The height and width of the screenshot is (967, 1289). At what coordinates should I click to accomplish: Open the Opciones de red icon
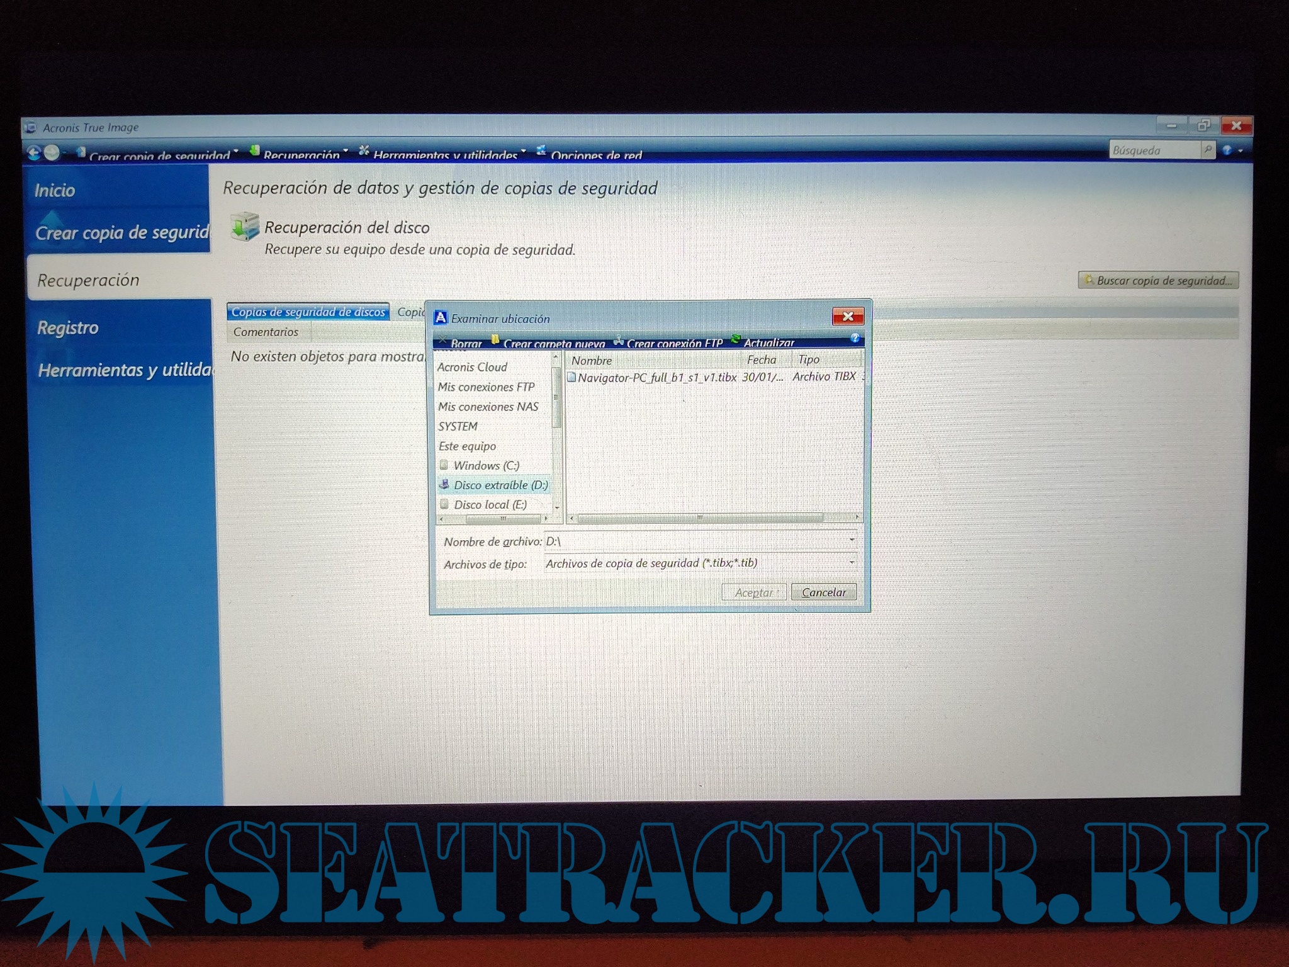[x=541, y=150]
